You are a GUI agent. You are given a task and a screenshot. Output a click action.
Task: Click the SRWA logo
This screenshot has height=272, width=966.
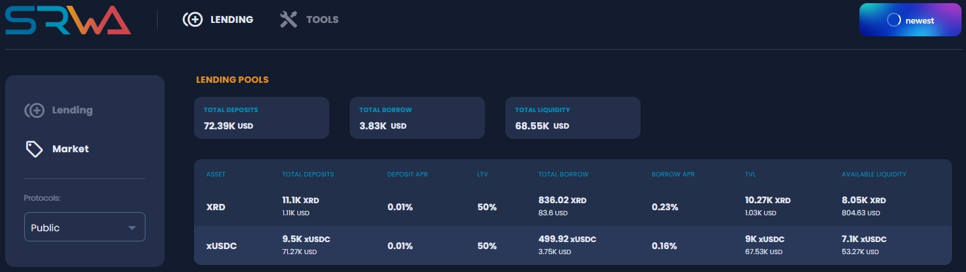(68, 20)
